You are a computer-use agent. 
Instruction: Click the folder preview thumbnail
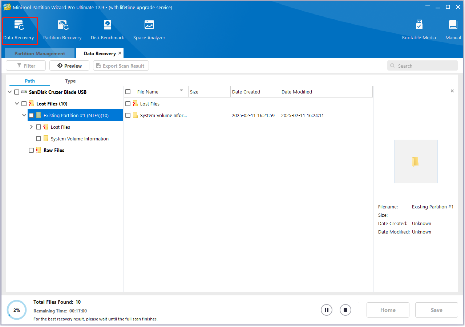point(416,161)
